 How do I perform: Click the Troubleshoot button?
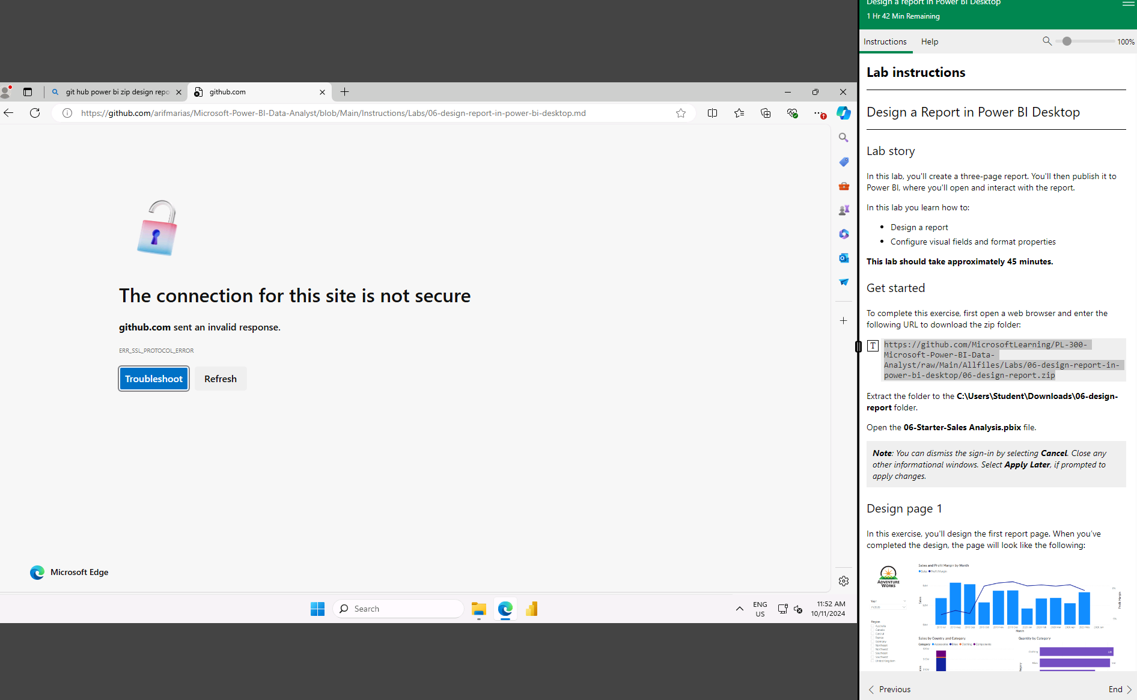(x=154, y=379)
